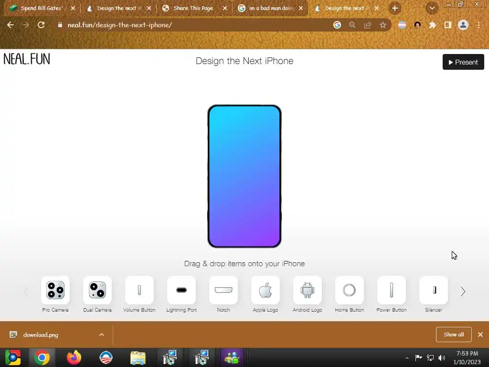Click the avatar face extension icon
The width and height of the screenshot is (489, 367).
[417, 25]
